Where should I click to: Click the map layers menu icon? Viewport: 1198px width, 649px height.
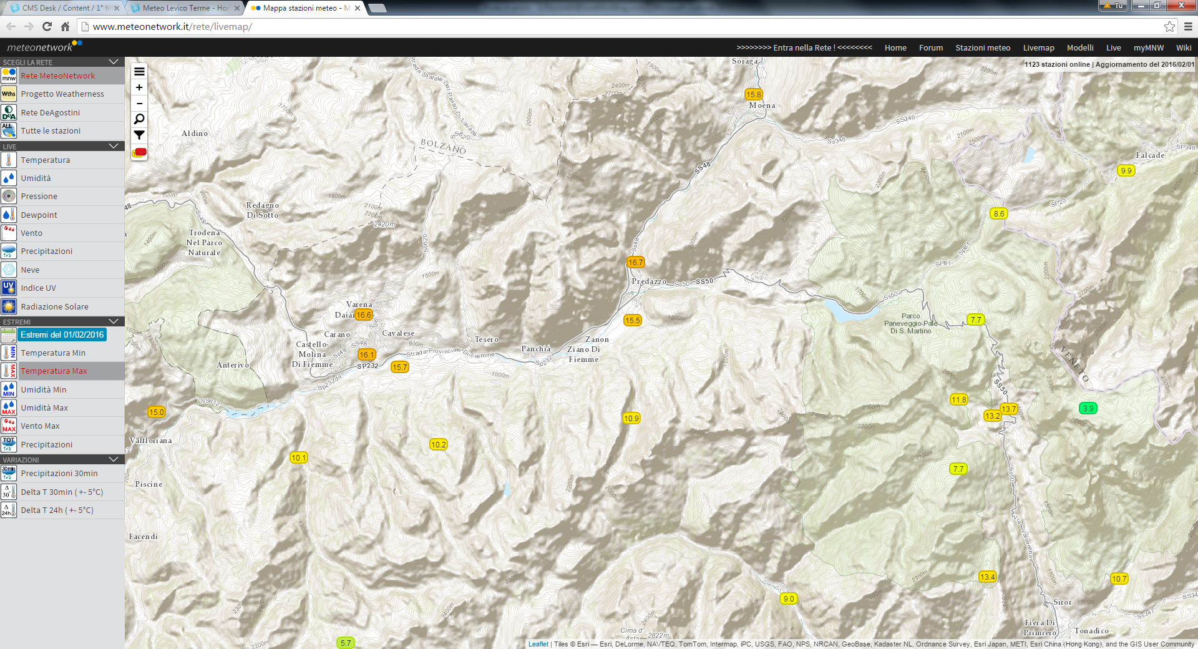(x=139, y=72)
